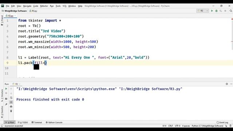Run the R3 configuration from the top toolbar
Screen dimensions: 233x131
(x=212, y=11)
